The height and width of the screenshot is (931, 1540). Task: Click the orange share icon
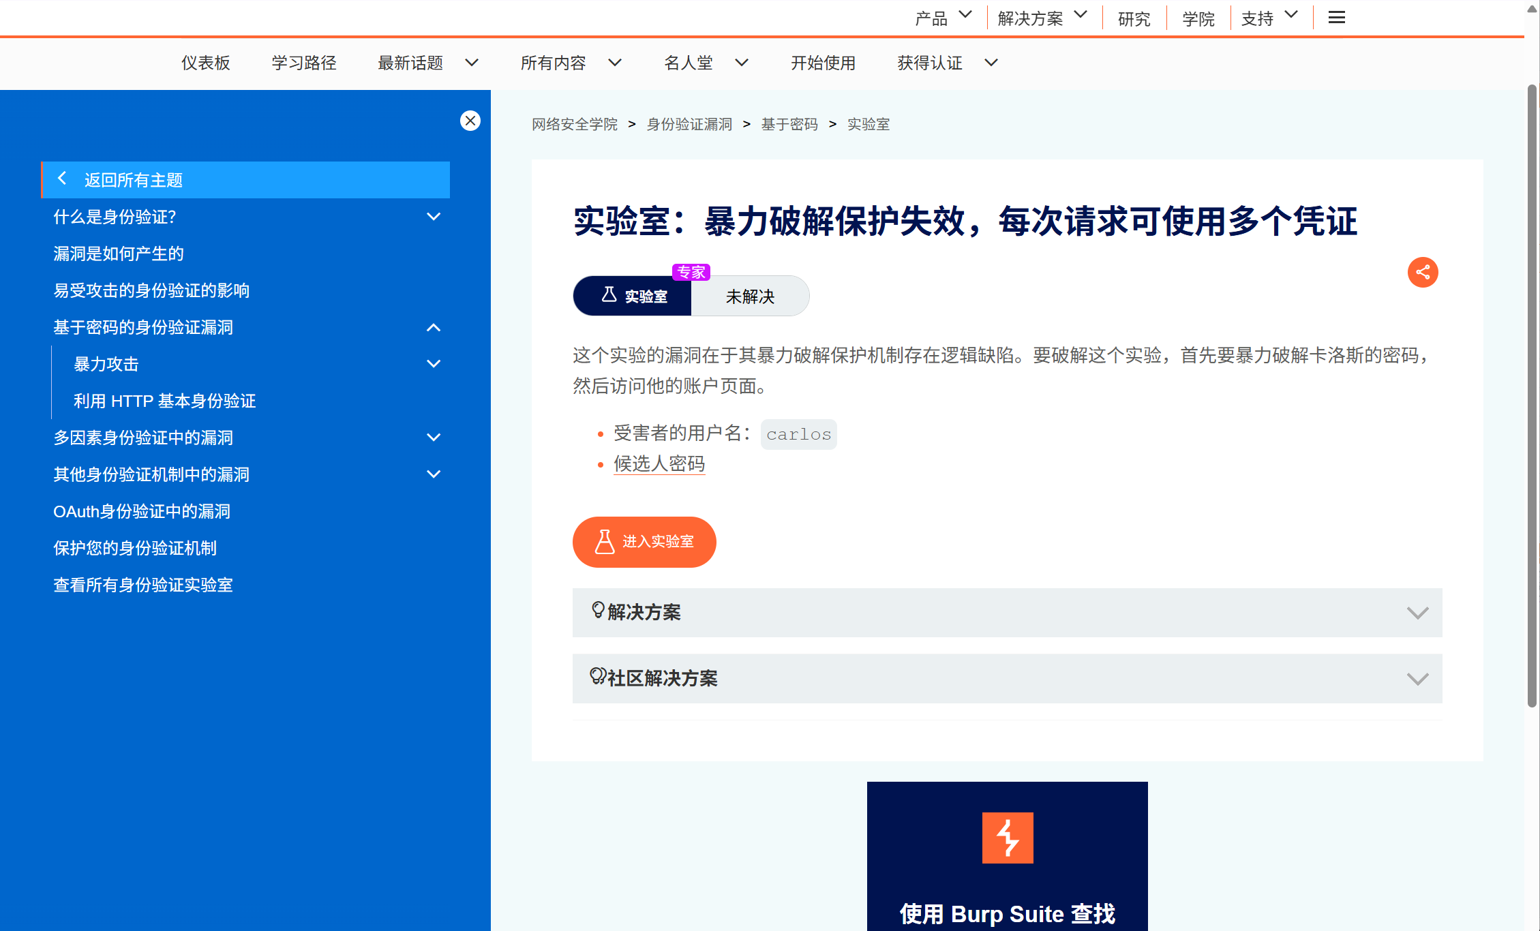1423,273
